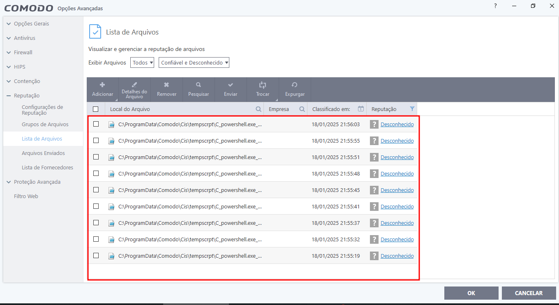Click Desconhecido link for 21:55:45 file
Viewport: 559px width, 305px height.
397,190
